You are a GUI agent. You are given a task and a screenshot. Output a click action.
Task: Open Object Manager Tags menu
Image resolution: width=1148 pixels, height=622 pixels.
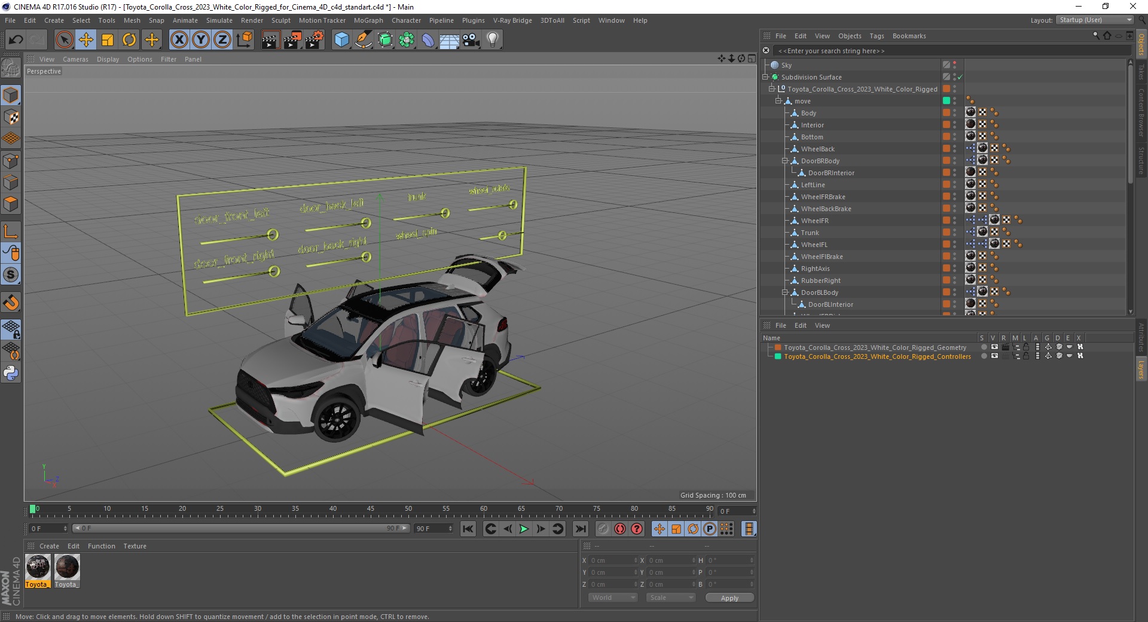point(877,36)
